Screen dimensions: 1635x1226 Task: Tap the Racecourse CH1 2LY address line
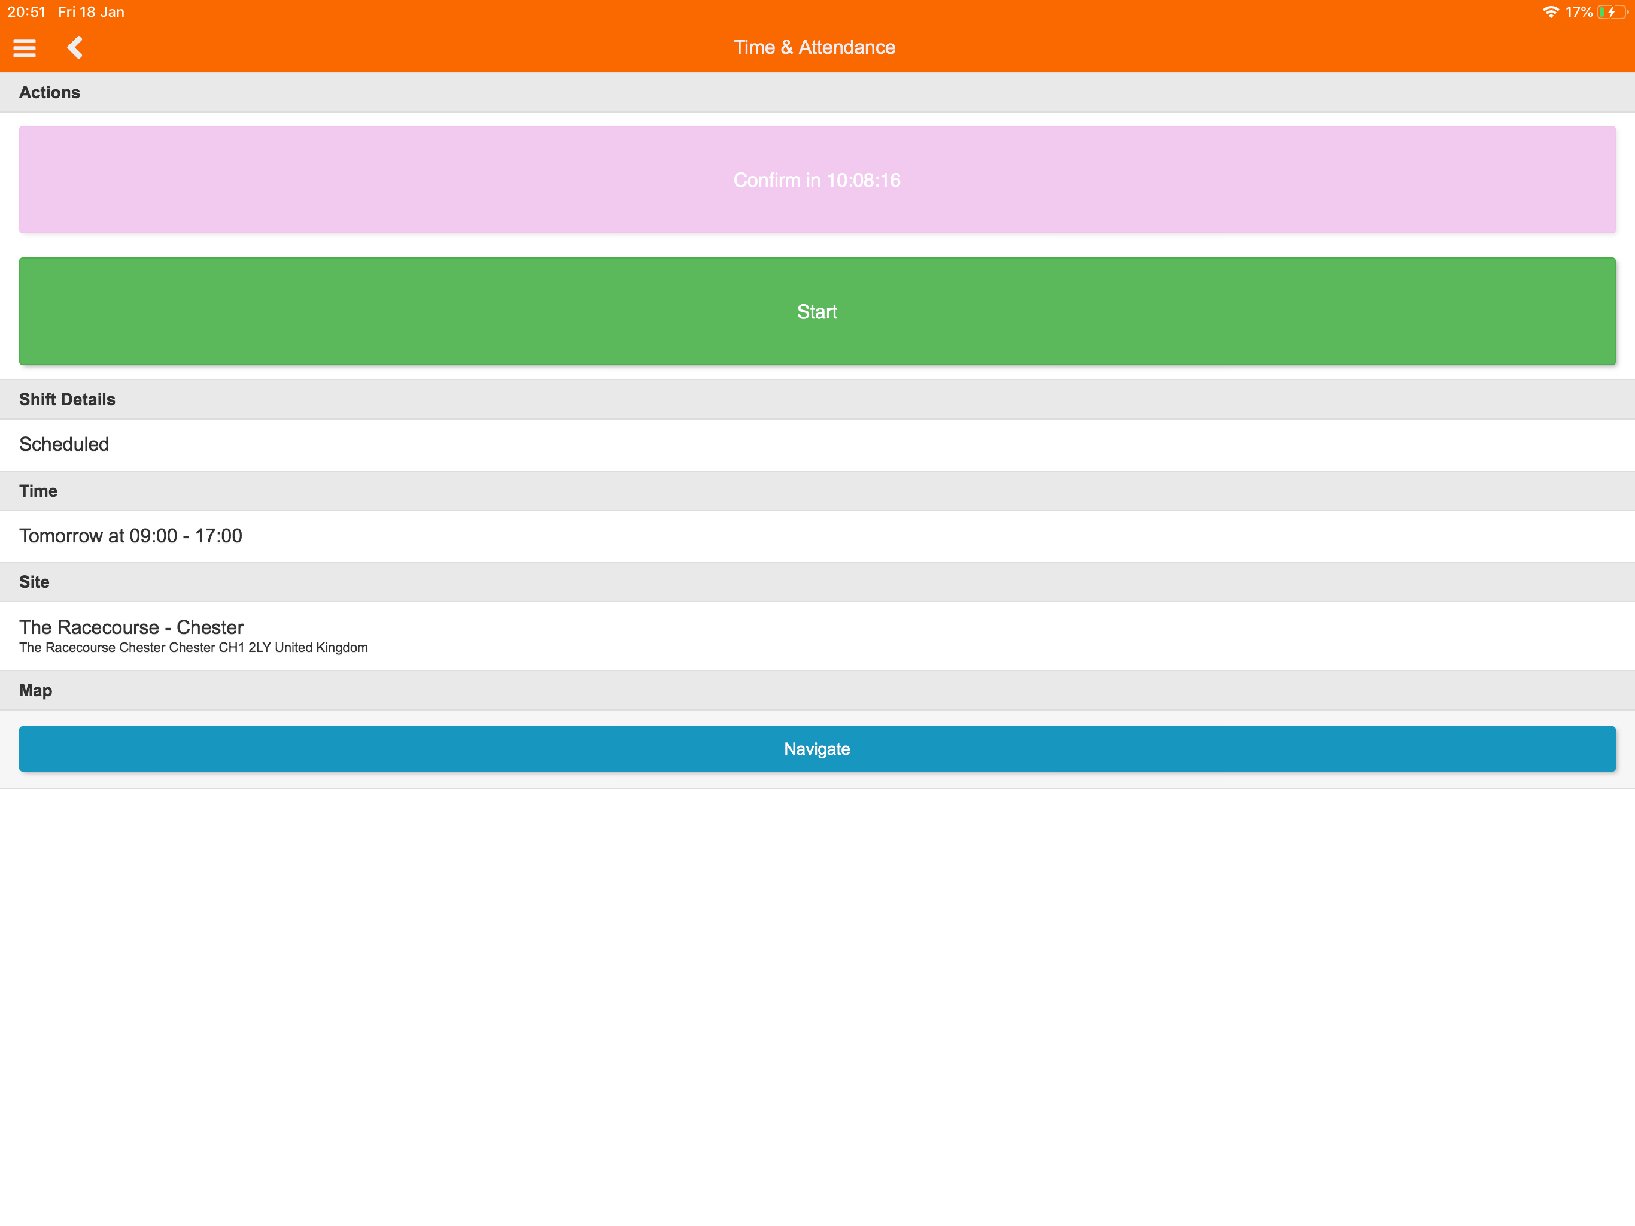coord(194,648)
